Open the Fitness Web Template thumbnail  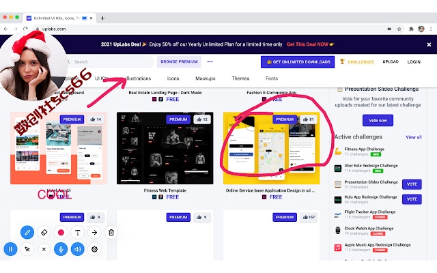click(x=165, y=148)
